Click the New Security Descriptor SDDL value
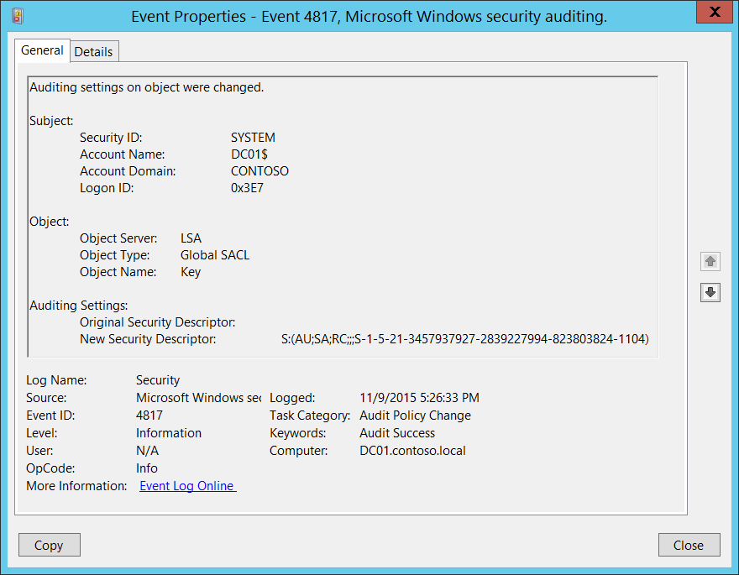 coord(464,339)
